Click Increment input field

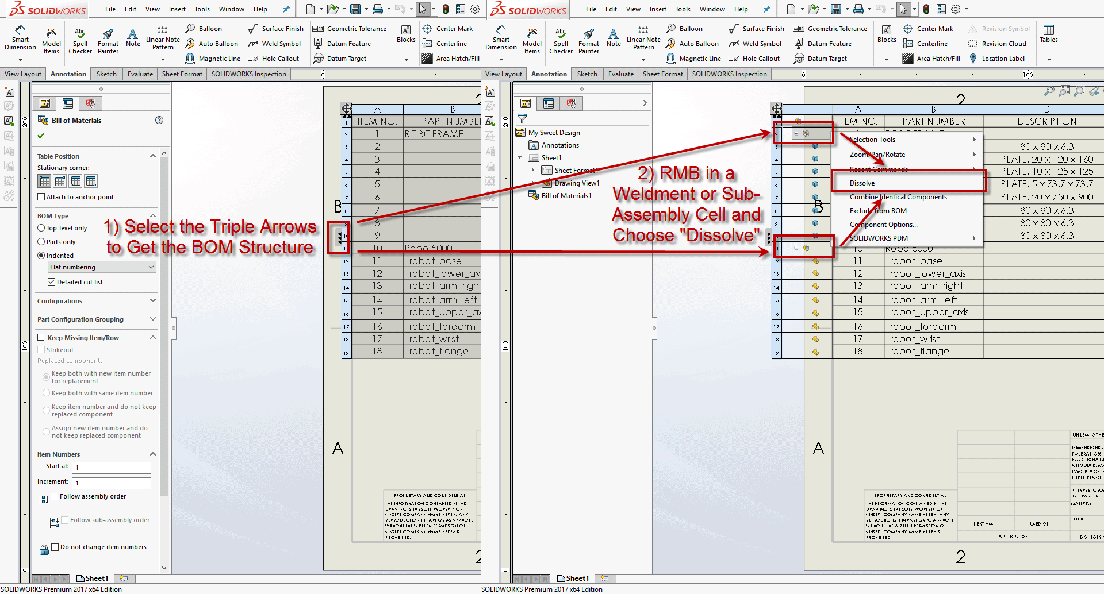(112, 483)
